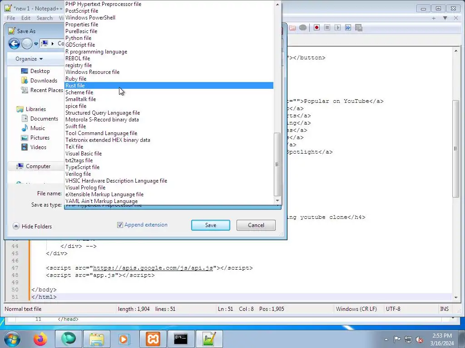Open the Organize dropdown menu
Screen dimensions: 465x348
click(x=29, y=59)
